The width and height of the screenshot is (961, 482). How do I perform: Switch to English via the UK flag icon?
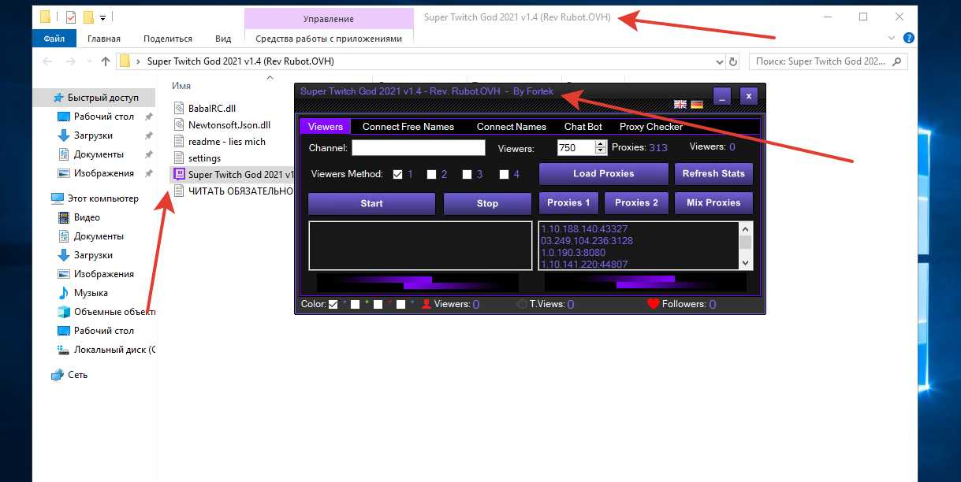680,104
